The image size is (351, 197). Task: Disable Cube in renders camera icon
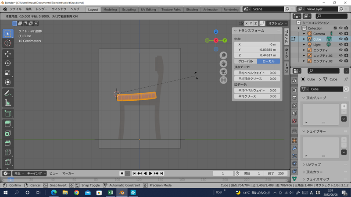pos(346,39)
